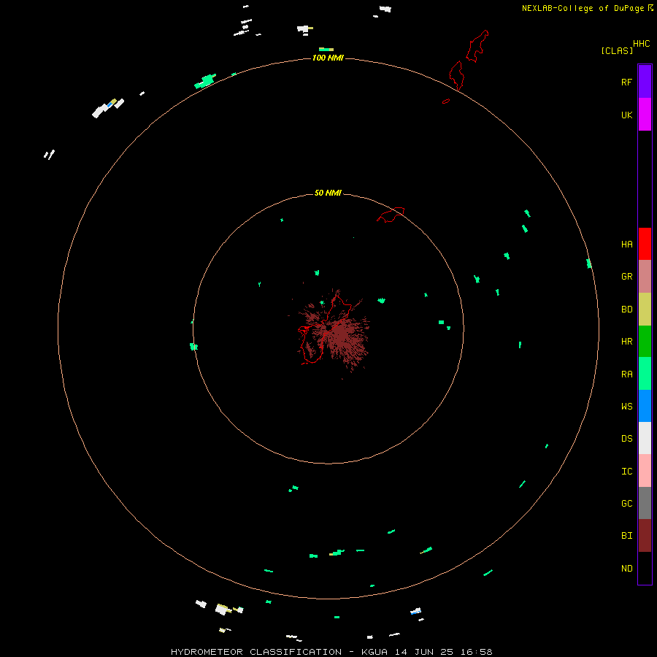Click the HA legend label
The image size is (657, 657).
tap(626, 245)
